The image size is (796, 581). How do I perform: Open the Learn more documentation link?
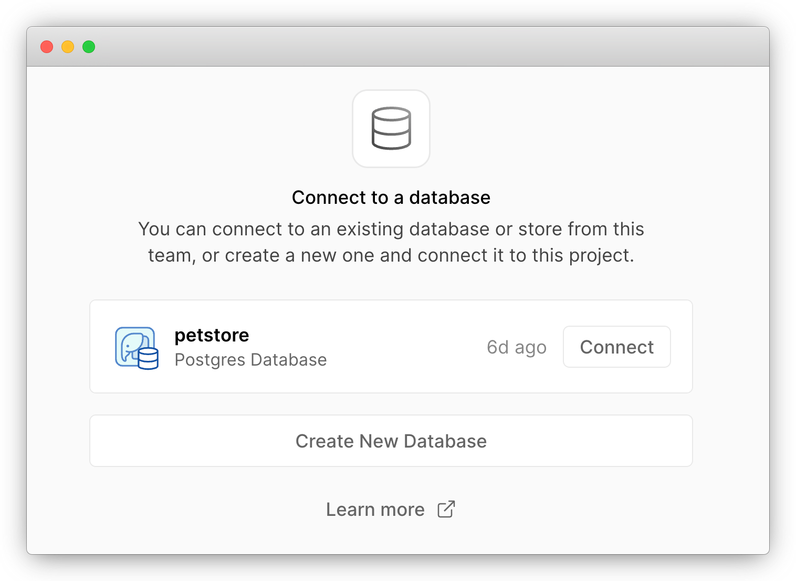pyautogui.click(x=375, y=509)
